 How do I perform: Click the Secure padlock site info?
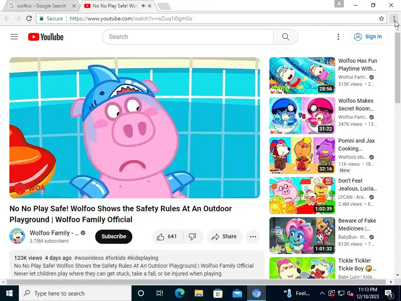pos(51,18)
